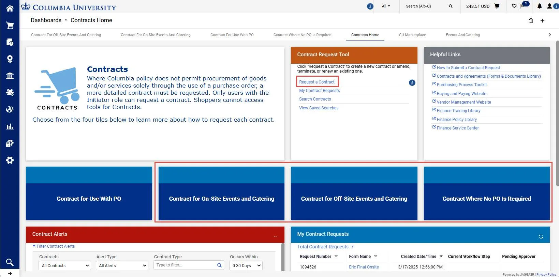Switch to Contract For Use With PO tab
This screenshot has height=277, width=559.
[x=232, y=35]
